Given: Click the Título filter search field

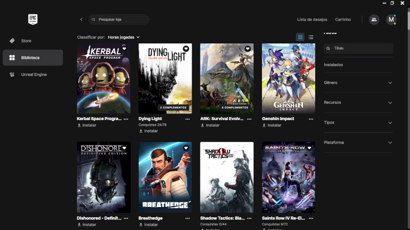Looking at the screenshot, I should [x=358, y=48].
